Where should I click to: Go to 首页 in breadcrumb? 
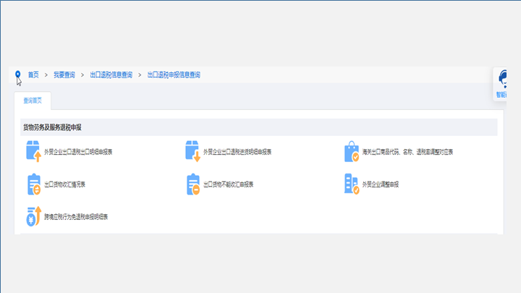33,75
